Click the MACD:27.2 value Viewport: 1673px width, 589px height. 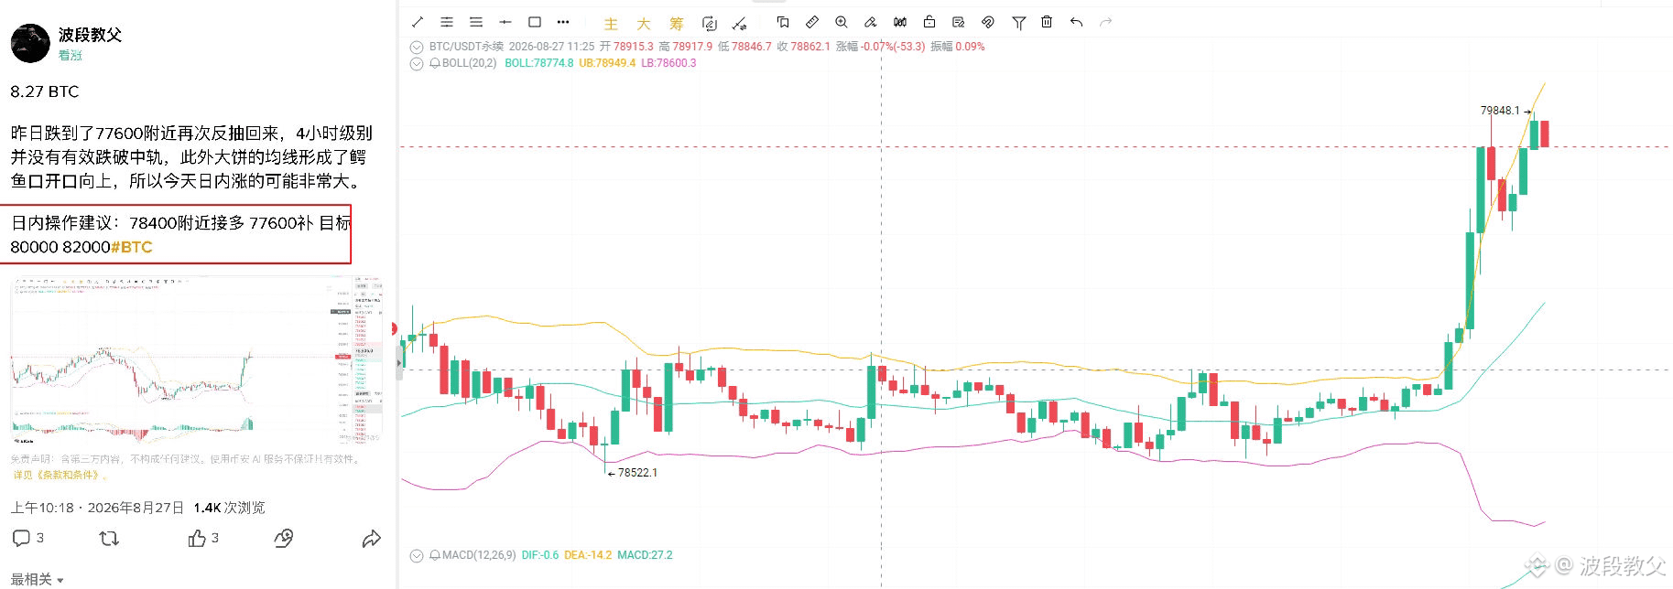[x=645, y=555]
